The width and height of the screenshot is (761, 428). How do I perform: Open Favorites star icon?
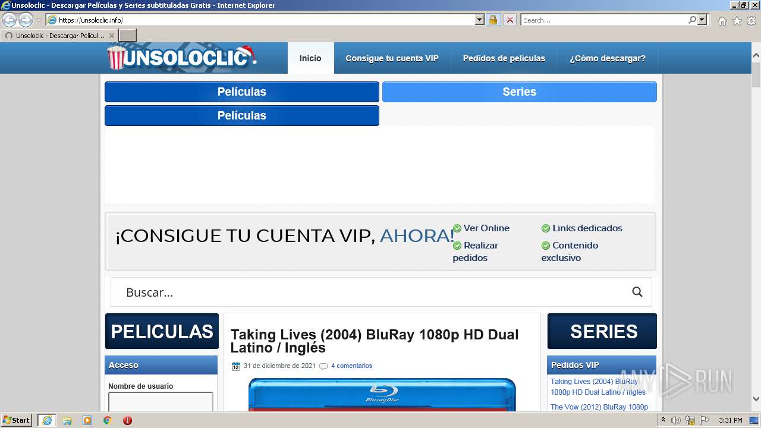737,21
